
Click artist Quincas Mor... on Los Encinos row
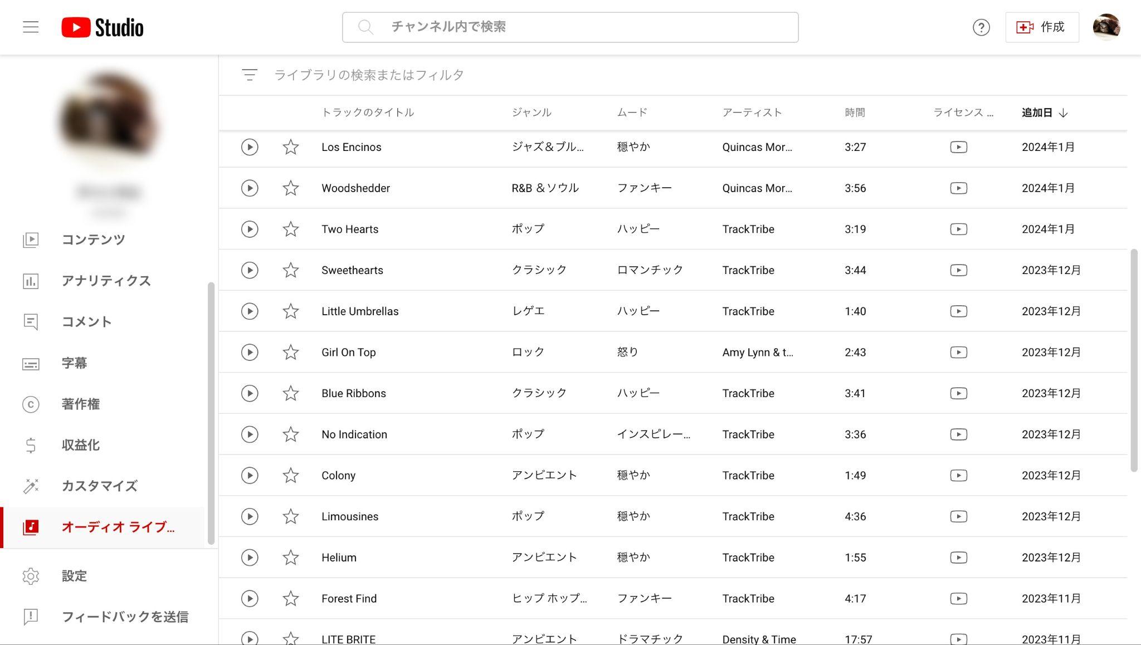(x=757, y=147)
